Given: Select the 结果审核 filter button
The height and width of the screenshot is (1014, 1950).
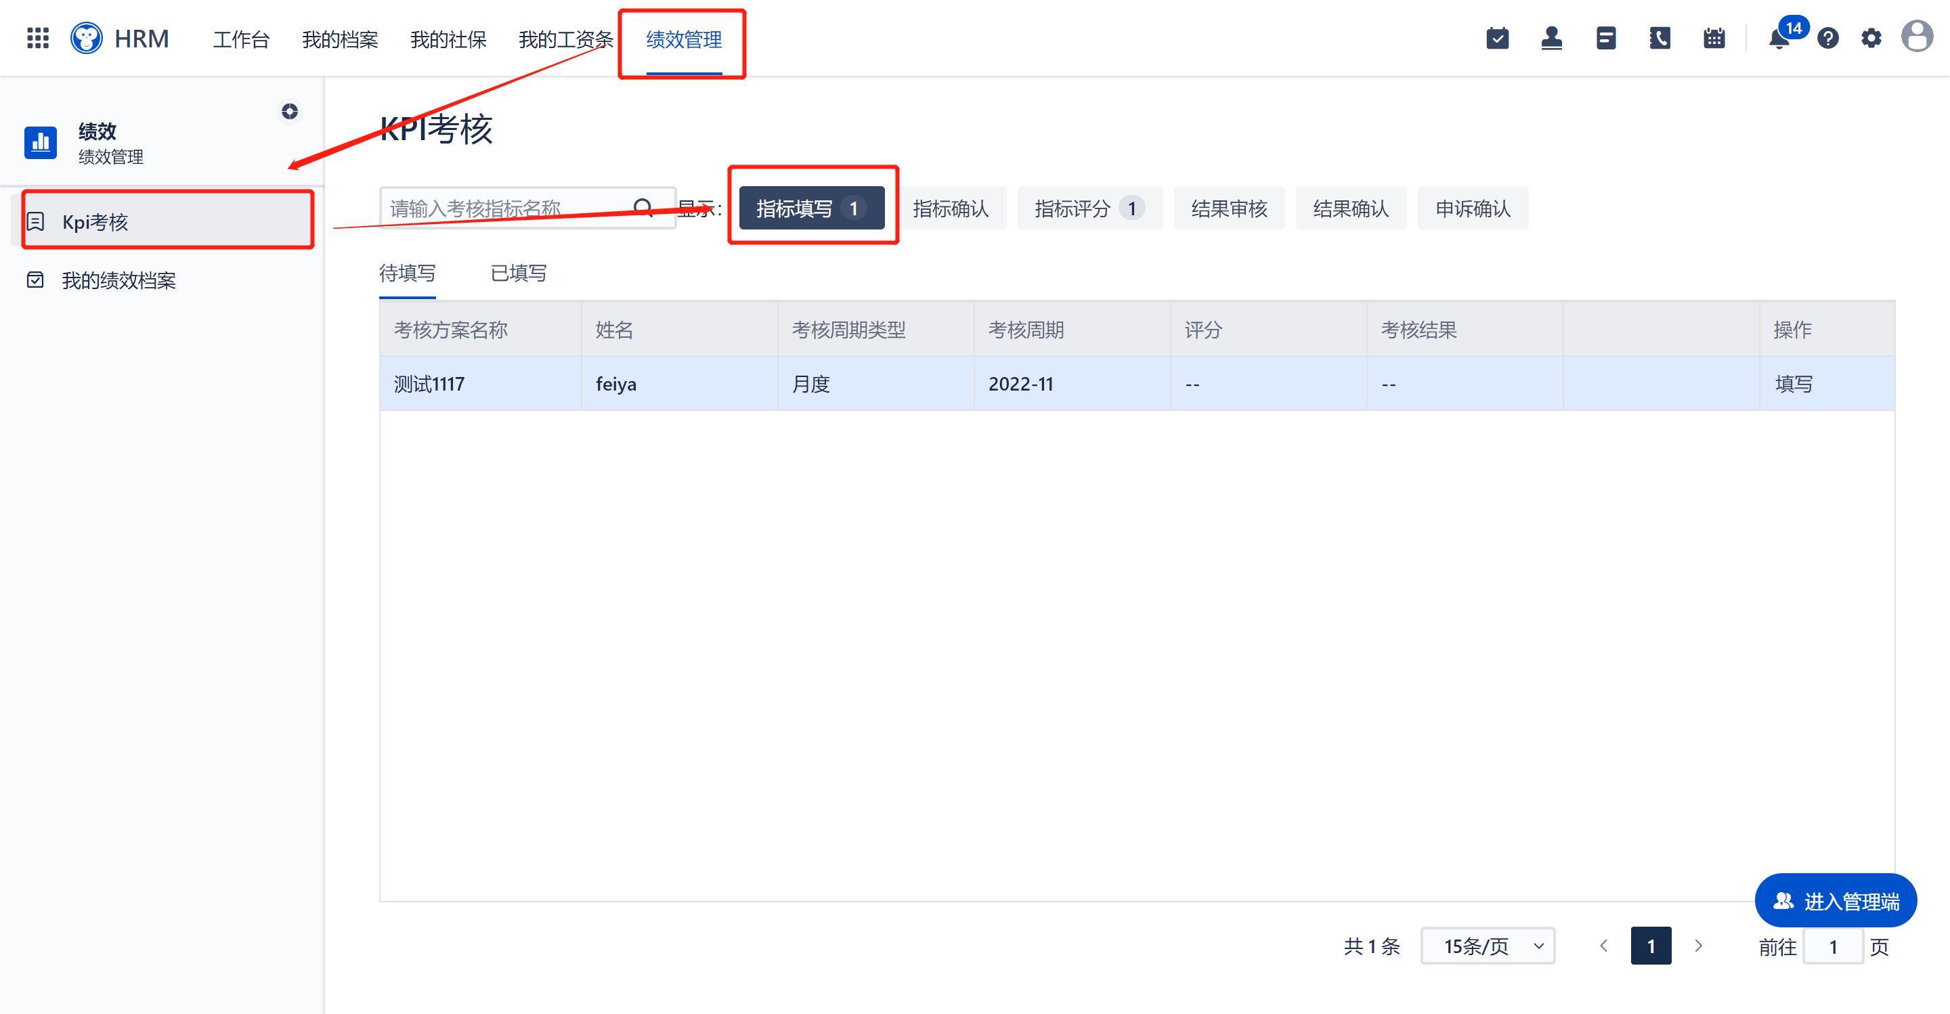Looking at the screenshot, I should tap(1229, 208).
